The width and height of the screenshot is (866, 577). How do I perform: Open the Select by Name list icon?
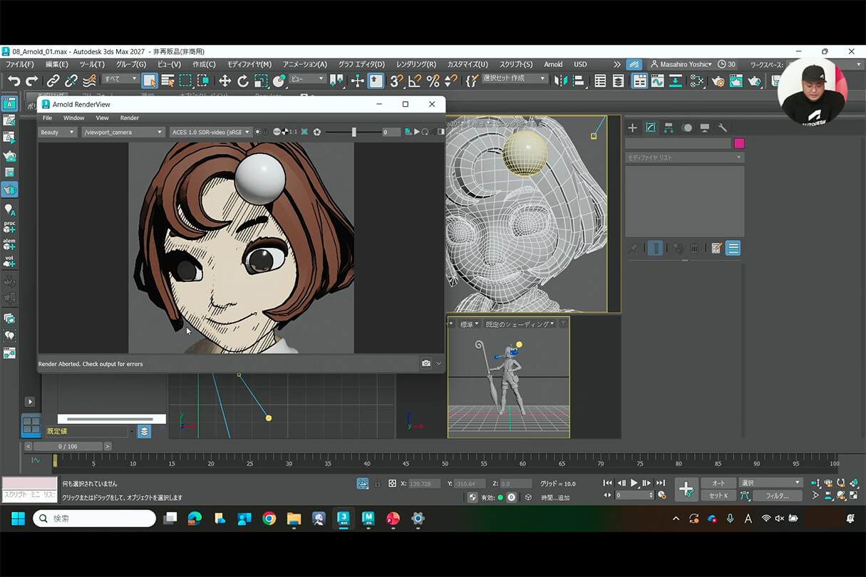click(x=167, y=80)
